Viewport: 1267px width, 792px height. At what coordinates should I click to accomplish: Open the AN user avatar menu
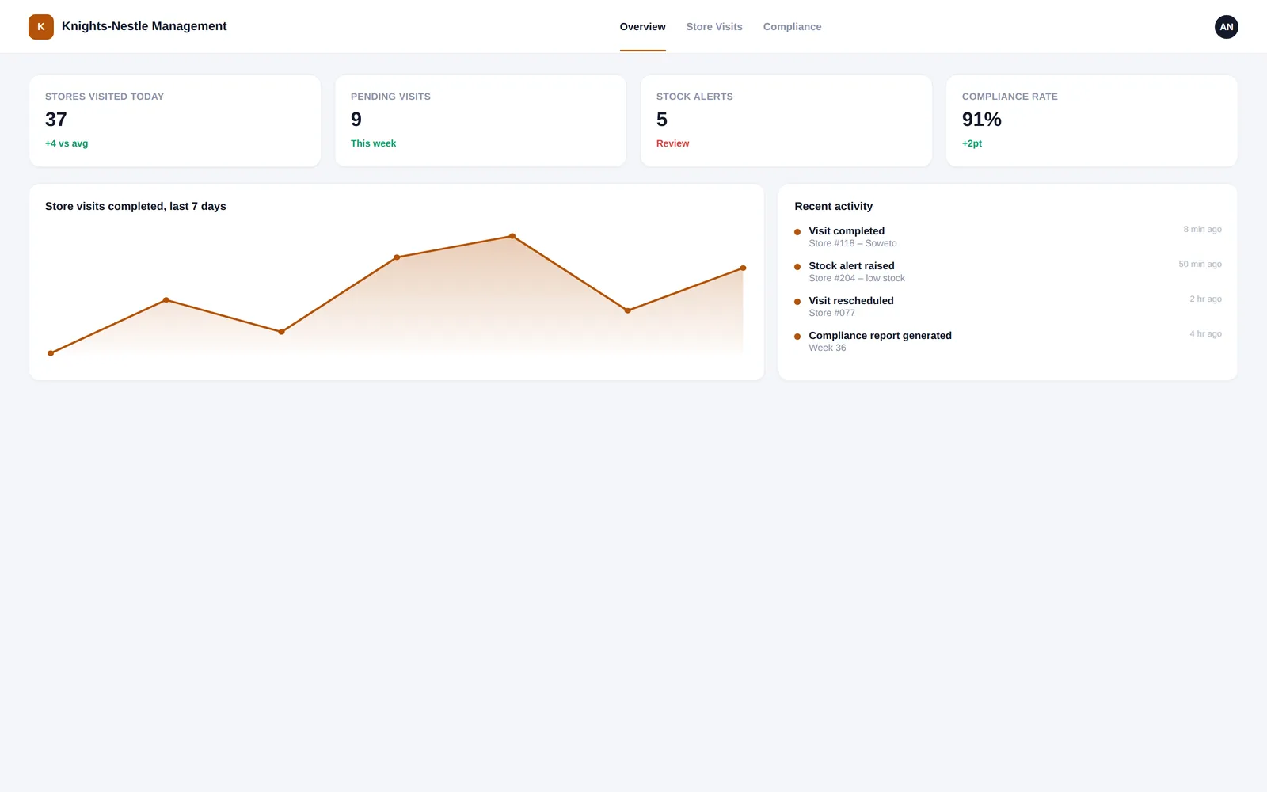(1226, 27)
